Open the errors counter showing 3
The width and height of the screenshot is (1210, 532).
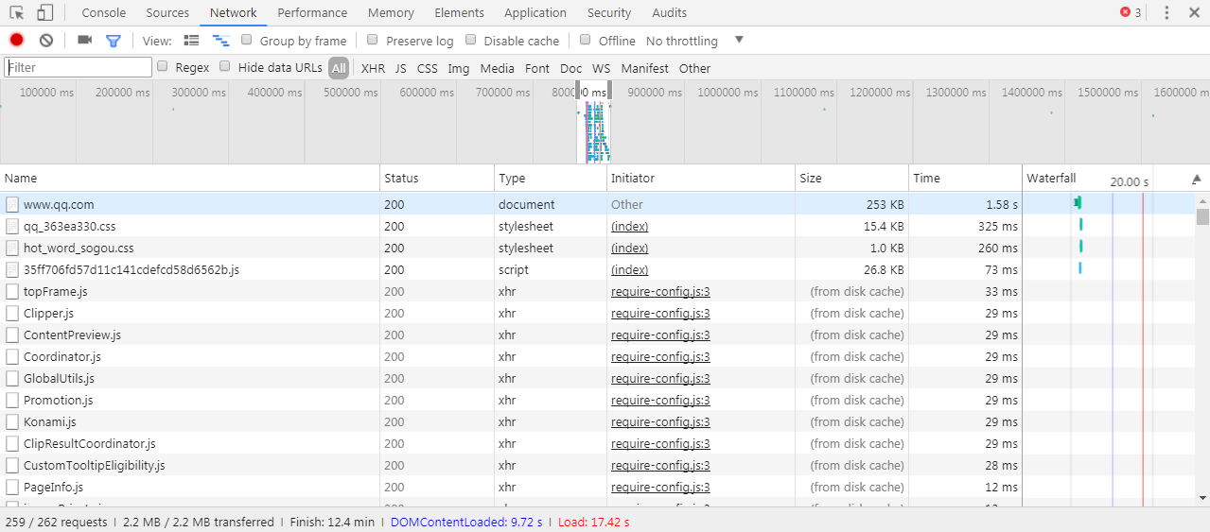(x=1131, y=12)
